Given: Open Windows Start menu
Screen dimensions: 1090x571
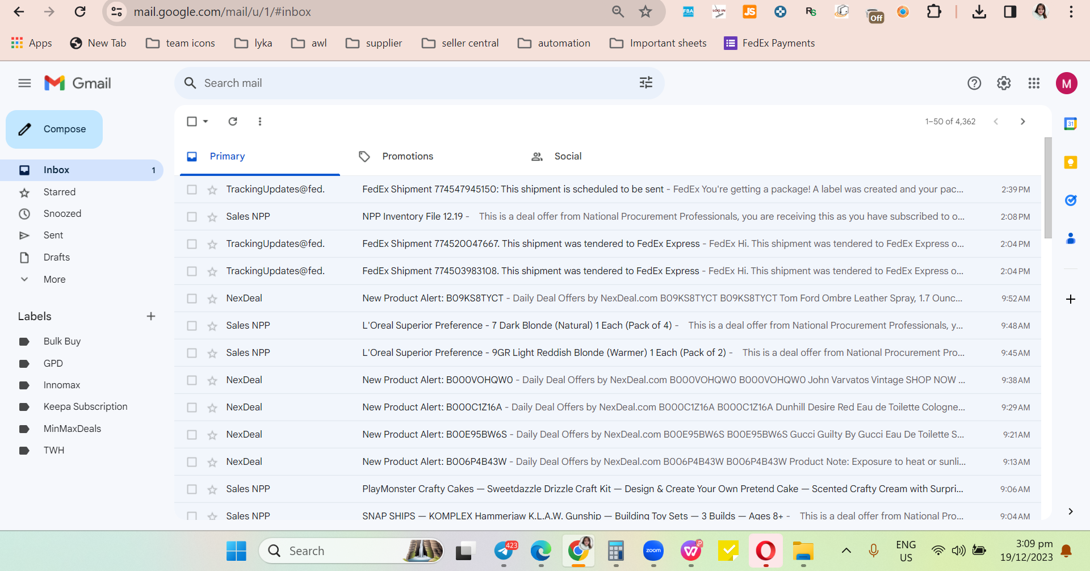Looking at the screenshot, I should pos(236,551).
